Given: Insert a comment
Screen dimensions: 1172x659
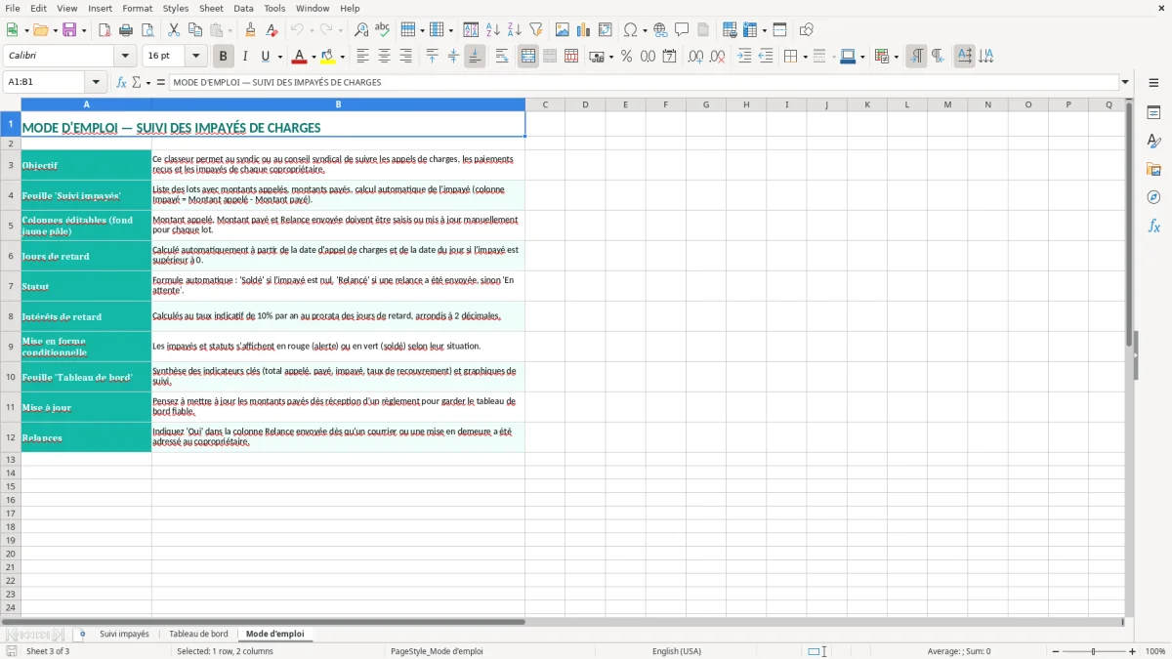Looking at the screenshot, I should coord(682,30).
